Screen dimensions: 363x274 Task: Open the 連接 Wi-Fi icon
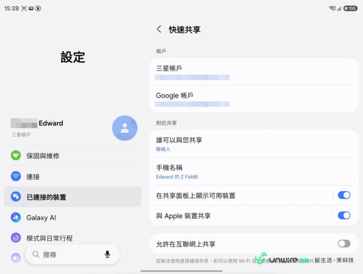point(16,176)
